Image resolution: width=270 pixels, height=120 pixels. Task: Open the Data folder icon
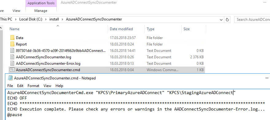point(12,38)
